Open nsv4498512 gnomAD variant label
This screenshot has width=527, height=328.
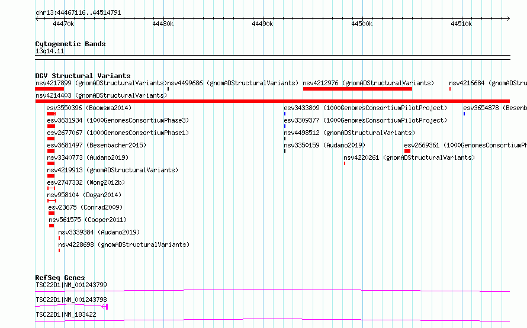pyautogui.click(x=349, y=133)
